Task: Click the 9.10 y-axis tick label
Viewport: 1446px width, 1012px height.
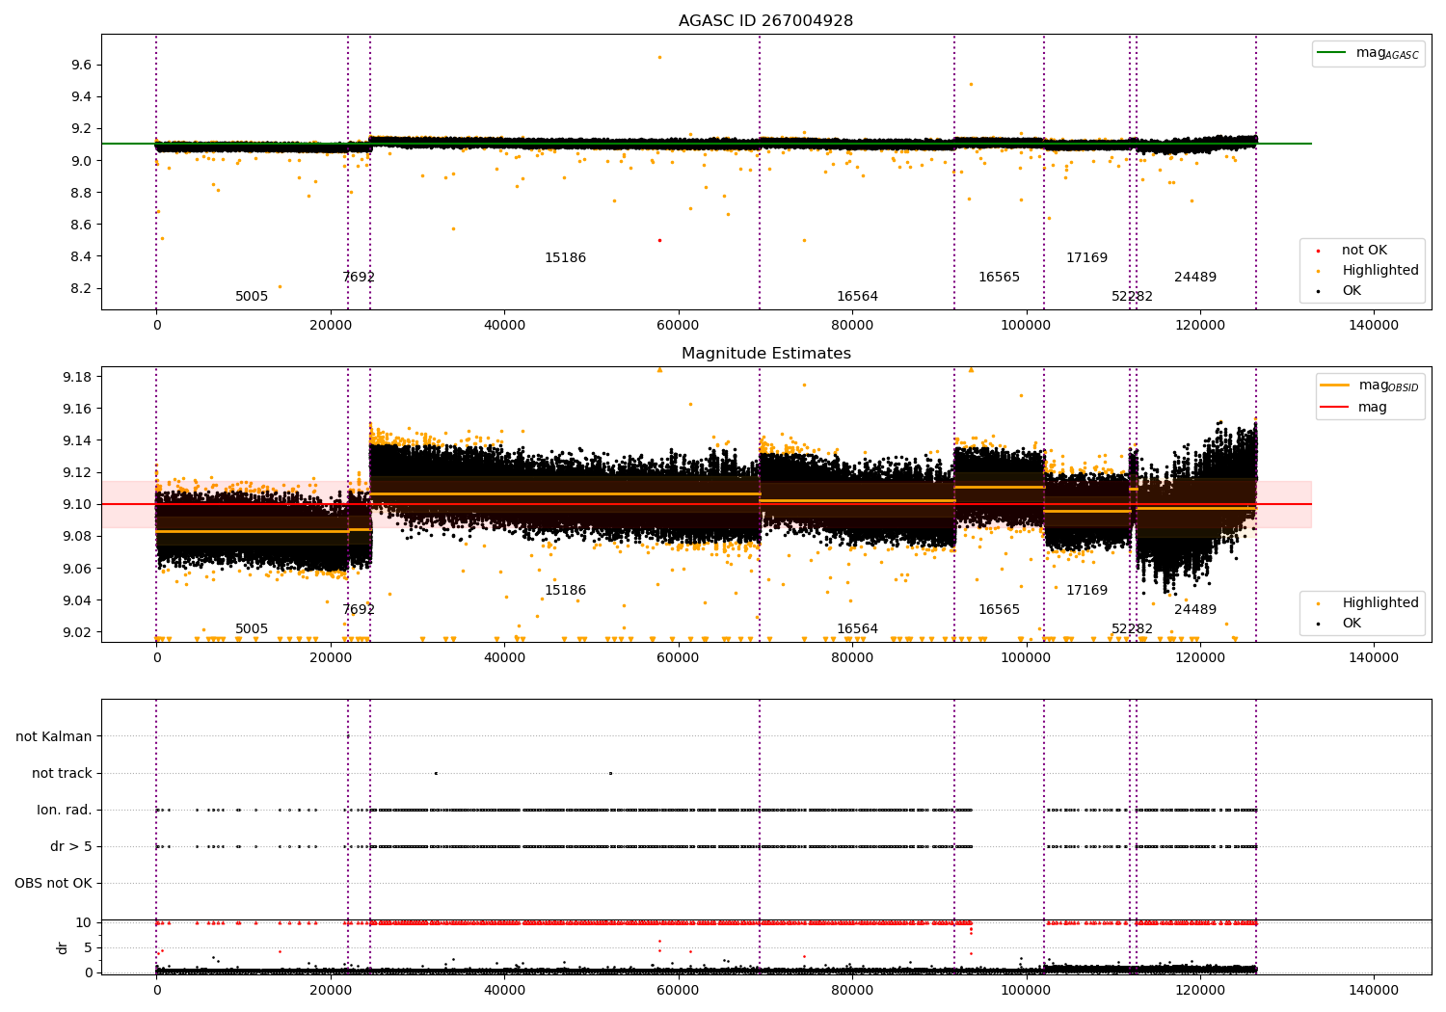Action: [x=77, y=505]
